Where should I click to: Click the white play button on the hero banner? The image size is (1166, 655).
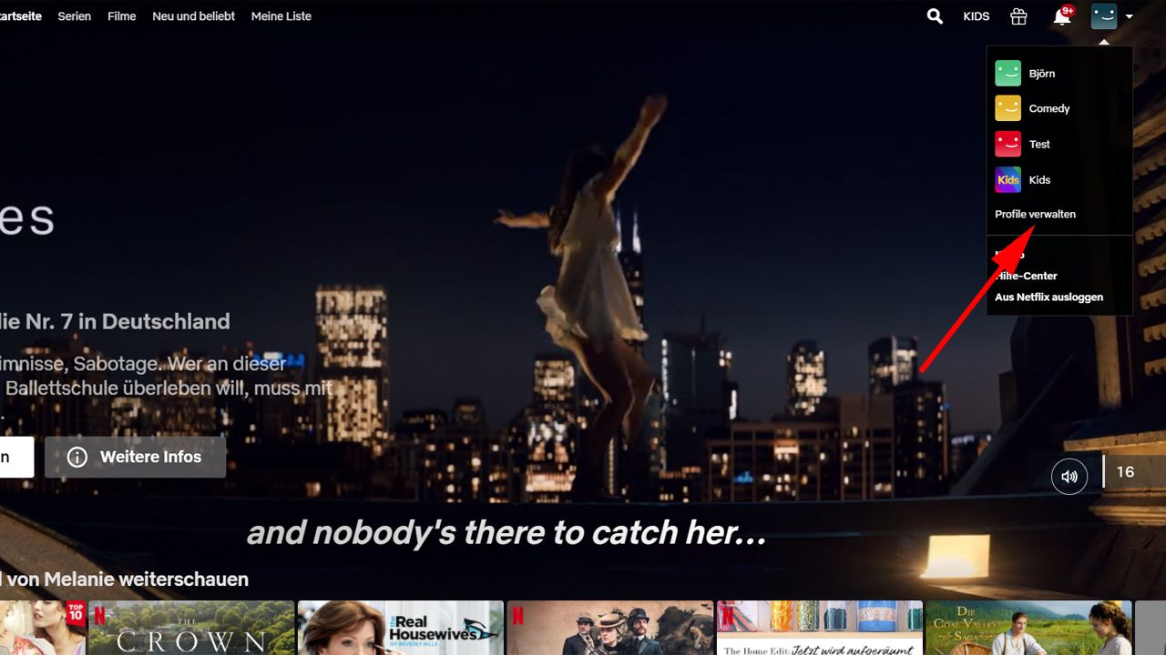16,457
